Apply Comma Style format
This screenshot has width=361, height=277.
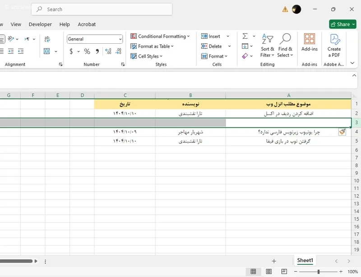[97, 51]
